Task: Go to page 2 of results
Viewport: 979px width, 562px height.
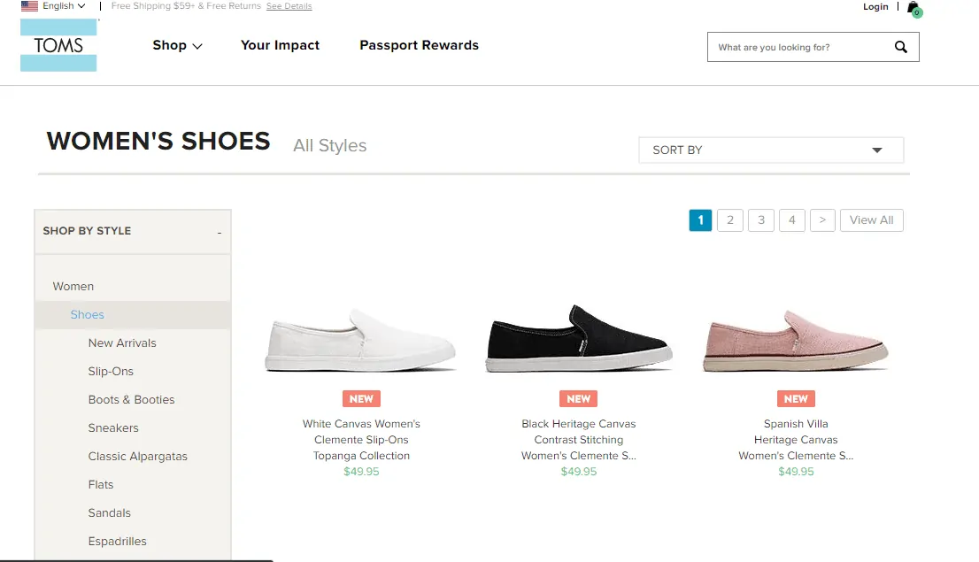Action: (x=730, y=219)
